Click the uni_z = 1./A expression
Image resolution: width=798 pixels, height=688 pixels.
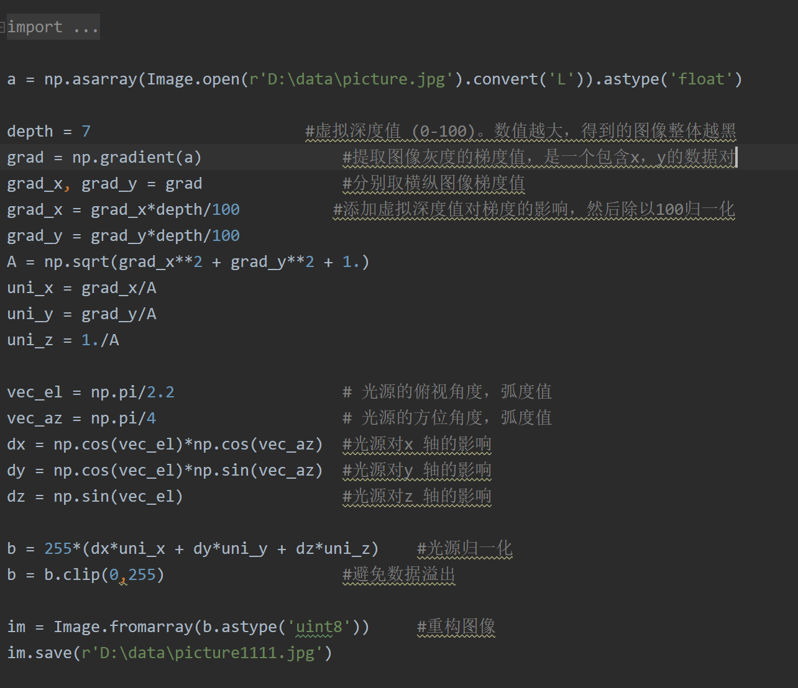[x=62, y=340]
